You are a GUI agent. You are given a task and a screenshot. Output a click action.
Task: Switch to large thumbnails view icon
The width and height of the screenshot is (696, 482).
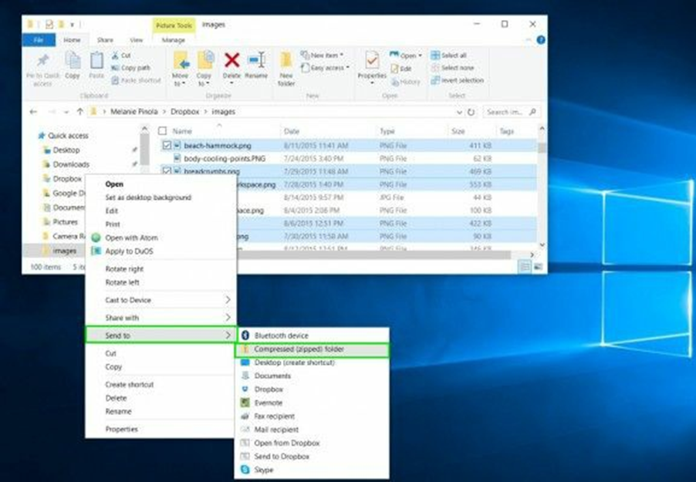coord(538,266)
